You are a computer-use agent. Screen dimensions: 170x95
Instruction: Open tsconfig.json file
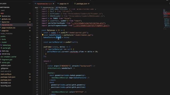pos(6,86)
